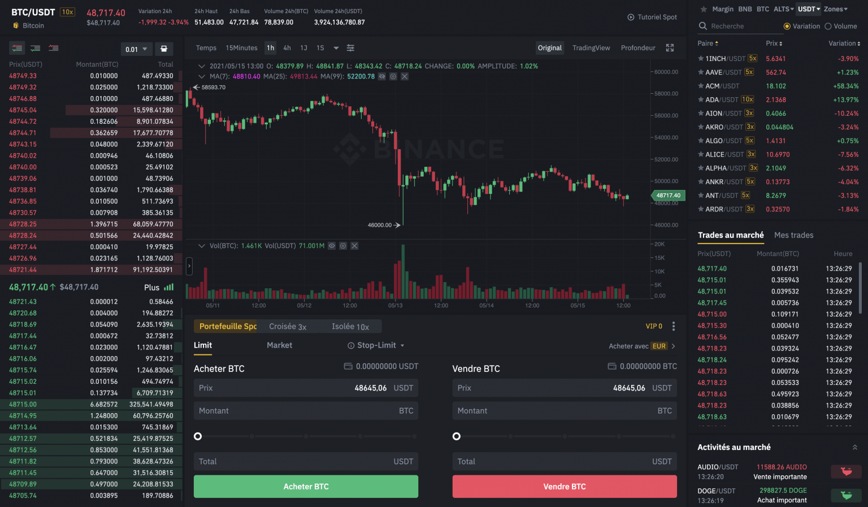This screenshot has height=507, width=868.
Task: Switch to Croisée 3x margin tab
Action: tap(288, 327)
